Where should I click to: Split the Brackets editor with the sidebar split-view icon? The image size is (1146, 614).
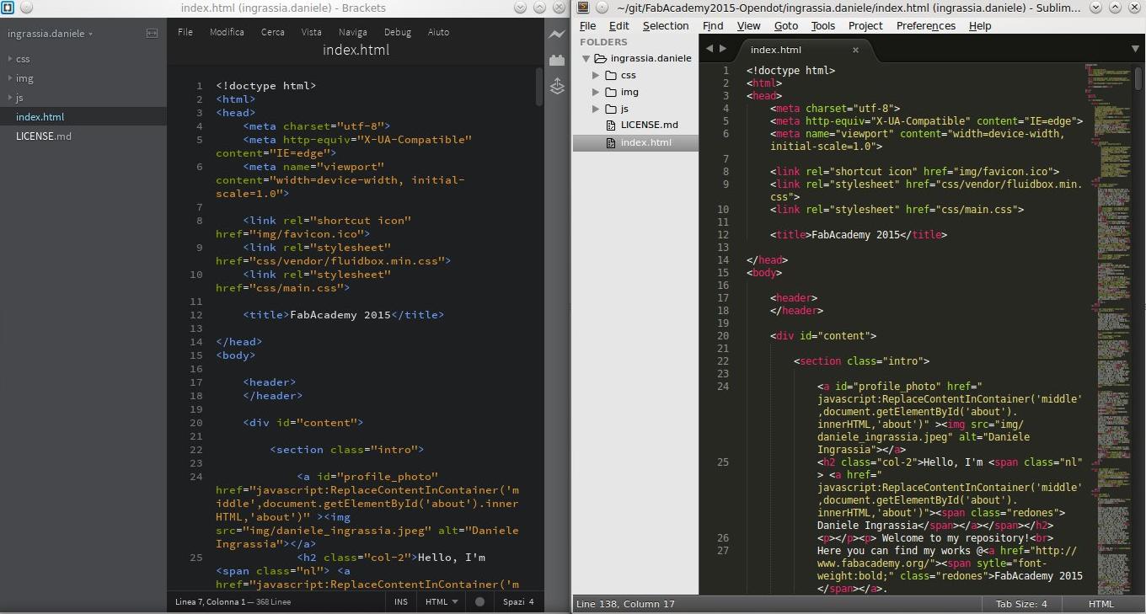point(152,34)
